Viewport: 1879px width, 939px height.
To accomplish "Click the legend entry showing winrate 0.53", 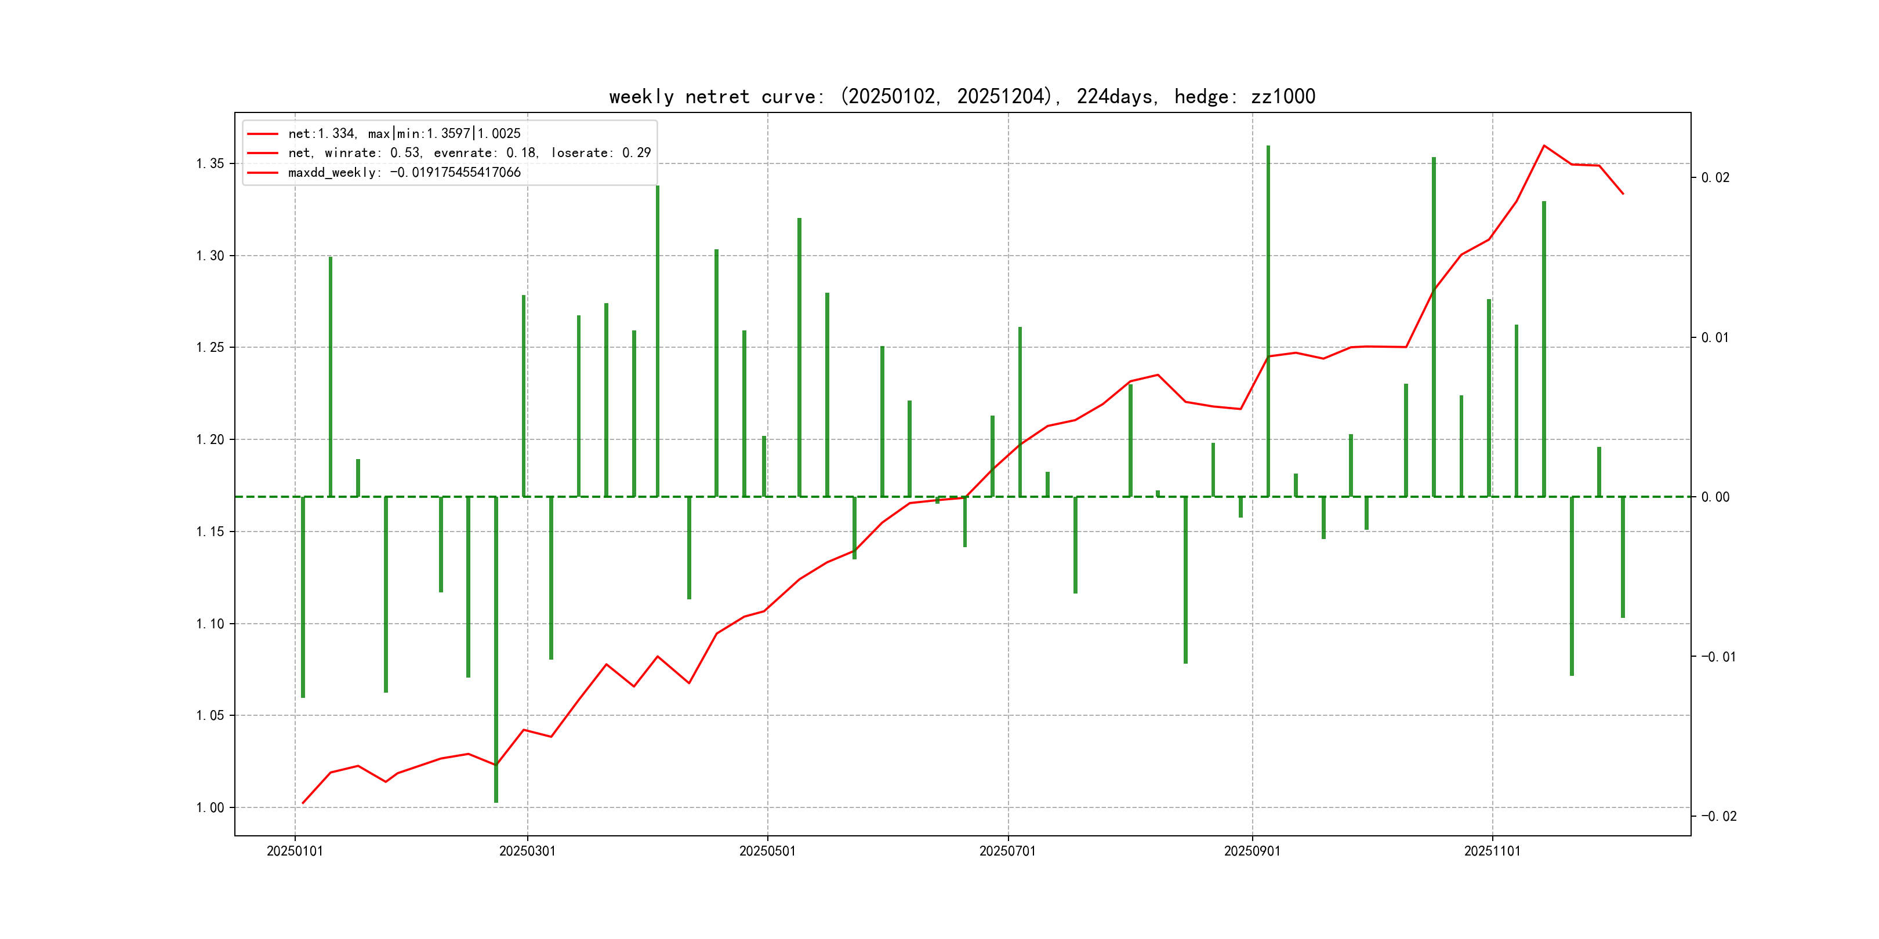I will click(x=469, y=153).
